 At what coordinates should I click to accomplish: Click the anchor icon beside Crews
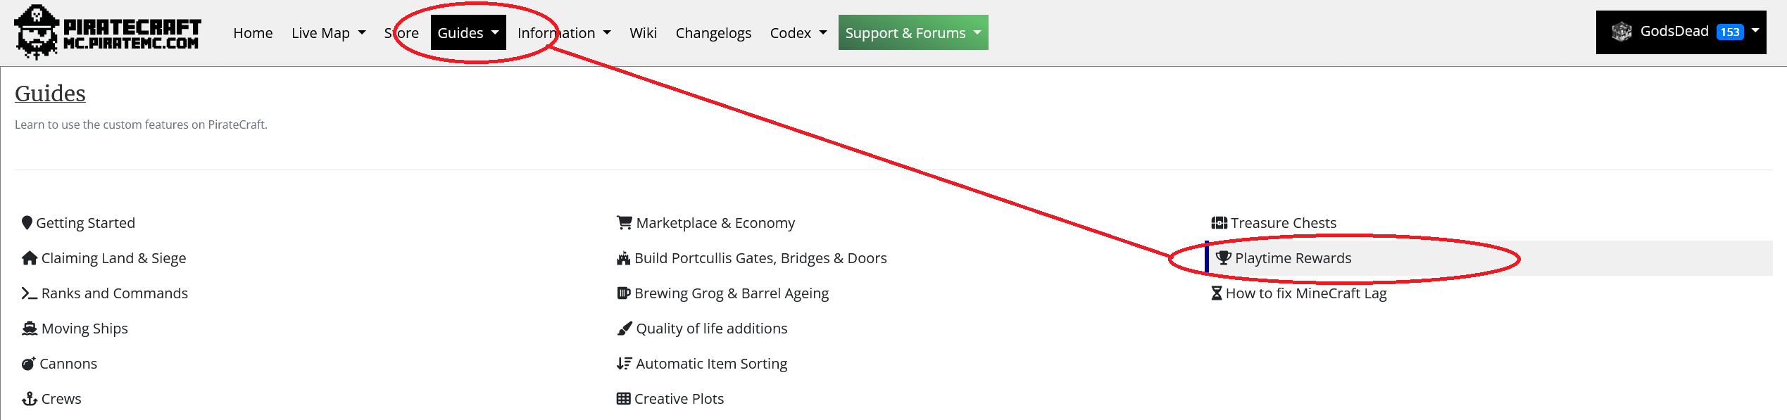pos(30,399)
